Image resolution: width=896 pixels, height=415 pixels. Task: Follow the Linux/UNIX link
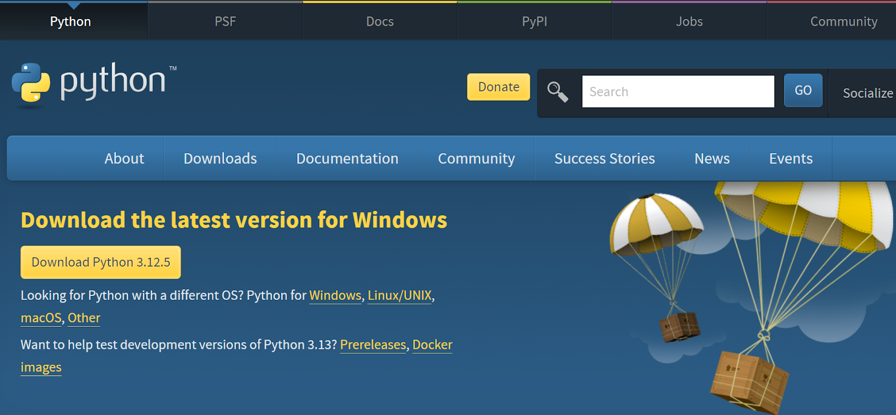[400, 295]
